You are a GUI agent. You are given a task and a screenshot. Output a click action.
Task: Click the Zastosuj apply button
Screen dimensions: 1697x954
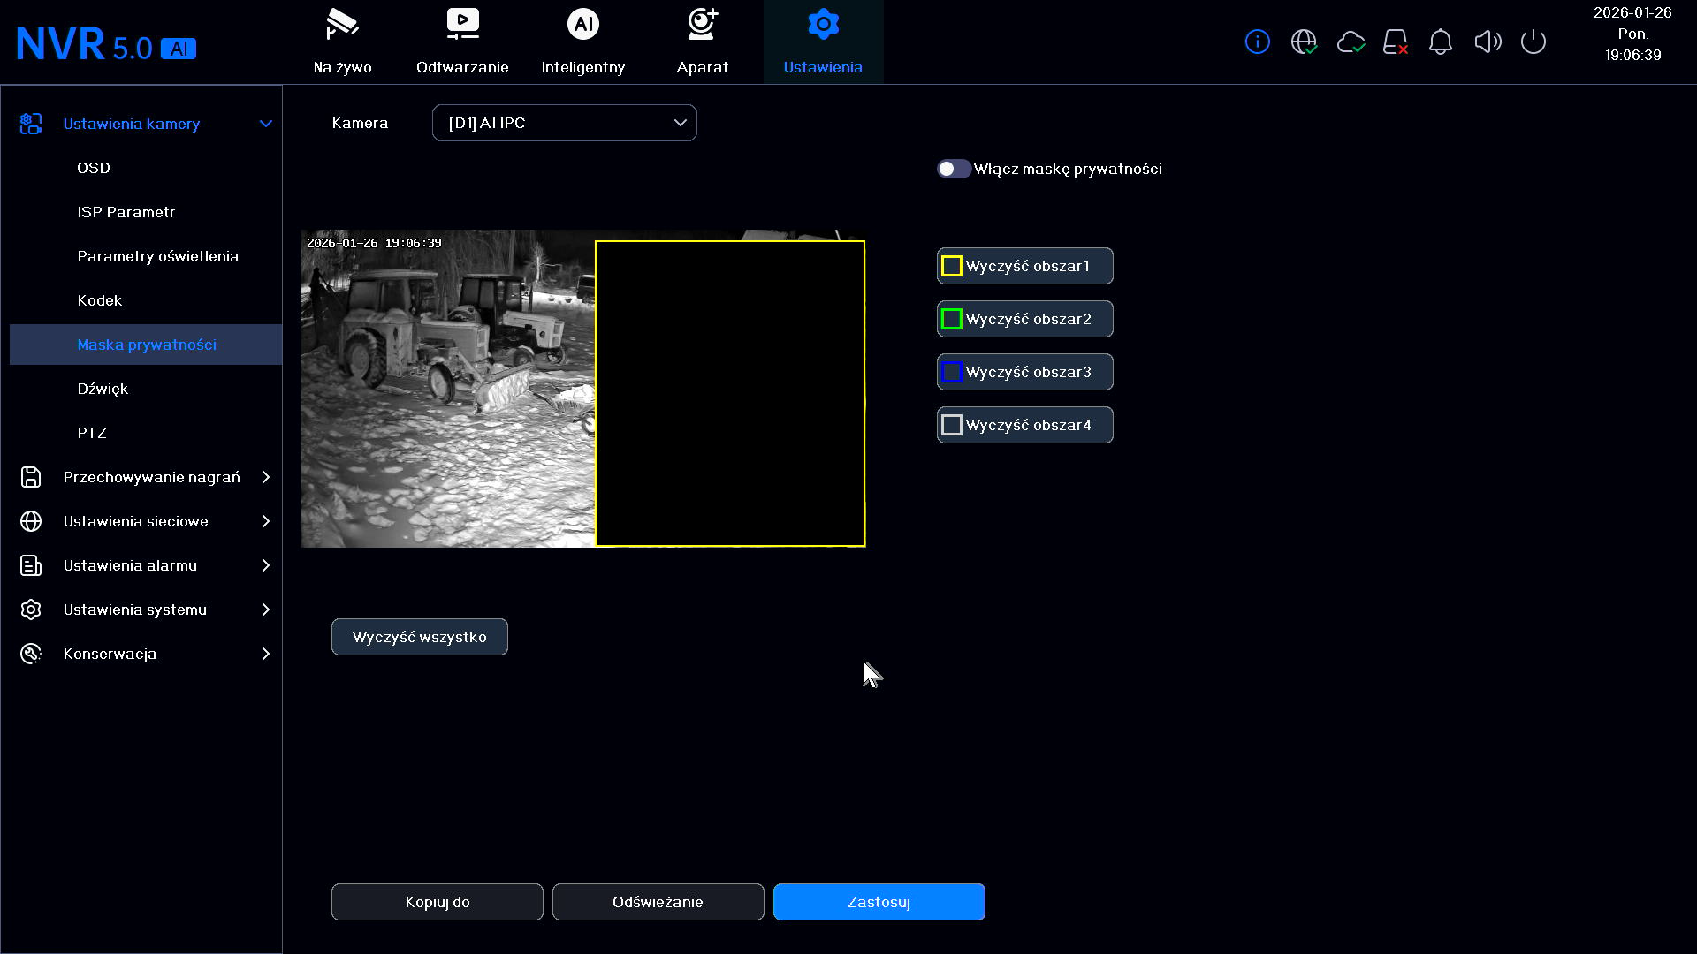[x=879, y=902]
